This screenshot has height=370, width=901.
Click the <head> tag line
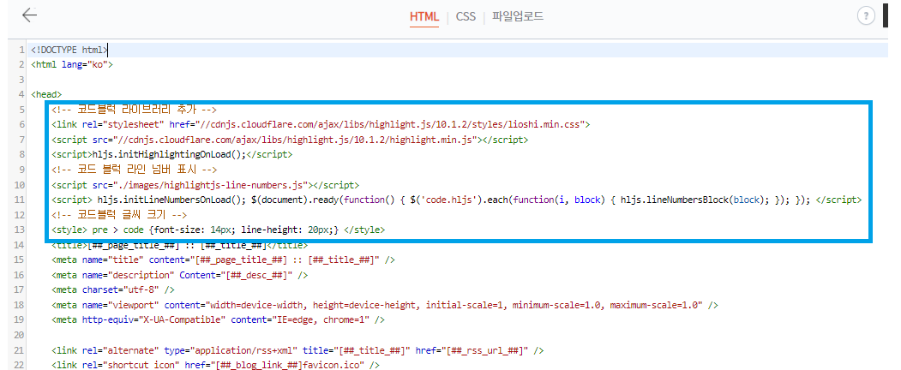click(x=46, y=94)
